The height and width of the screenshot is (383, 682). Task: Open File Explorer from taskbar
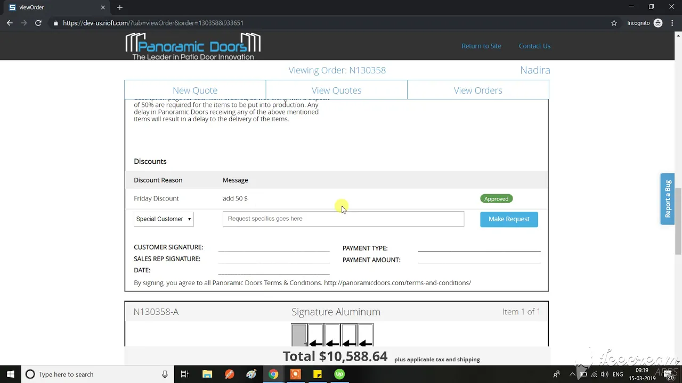point(207,374)
